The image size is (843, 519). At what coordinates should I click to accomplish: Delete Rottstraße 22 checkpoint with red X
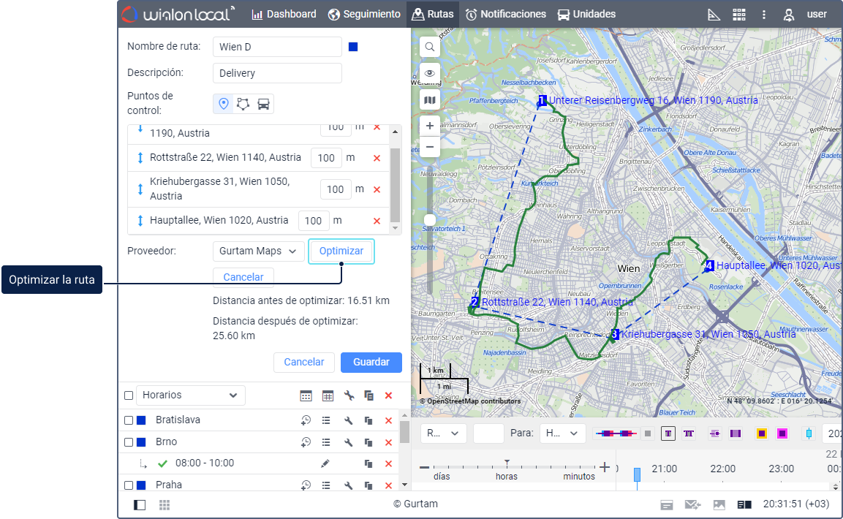click(x=377, y=158)
